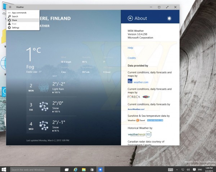Viewport: 216px width, 172px height.
Task: Click the back arrow beside About
Action: pos(130,18)
